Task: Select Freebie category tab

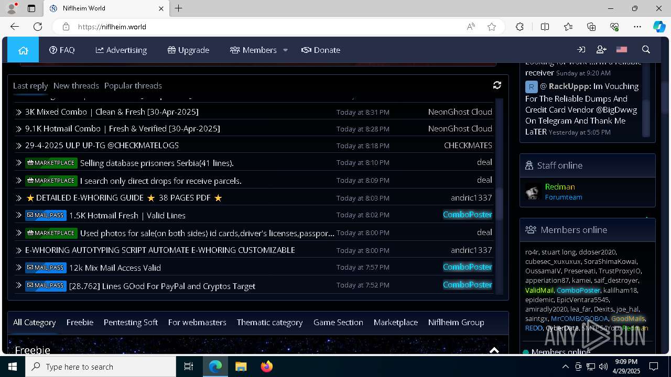Action: coord(80,322)
